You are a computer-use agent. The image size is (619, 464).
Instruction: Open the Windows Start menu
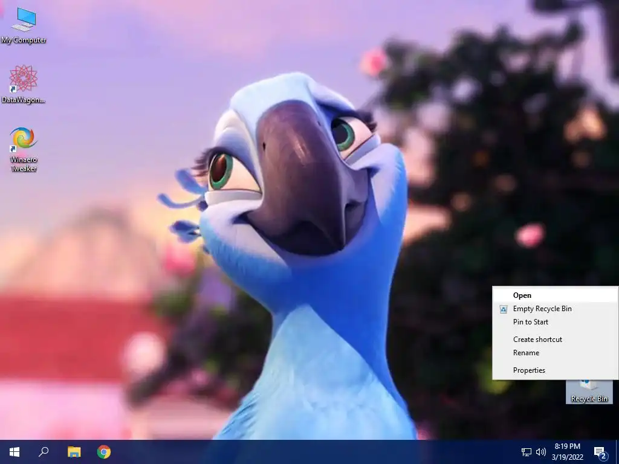coord(15,452)
